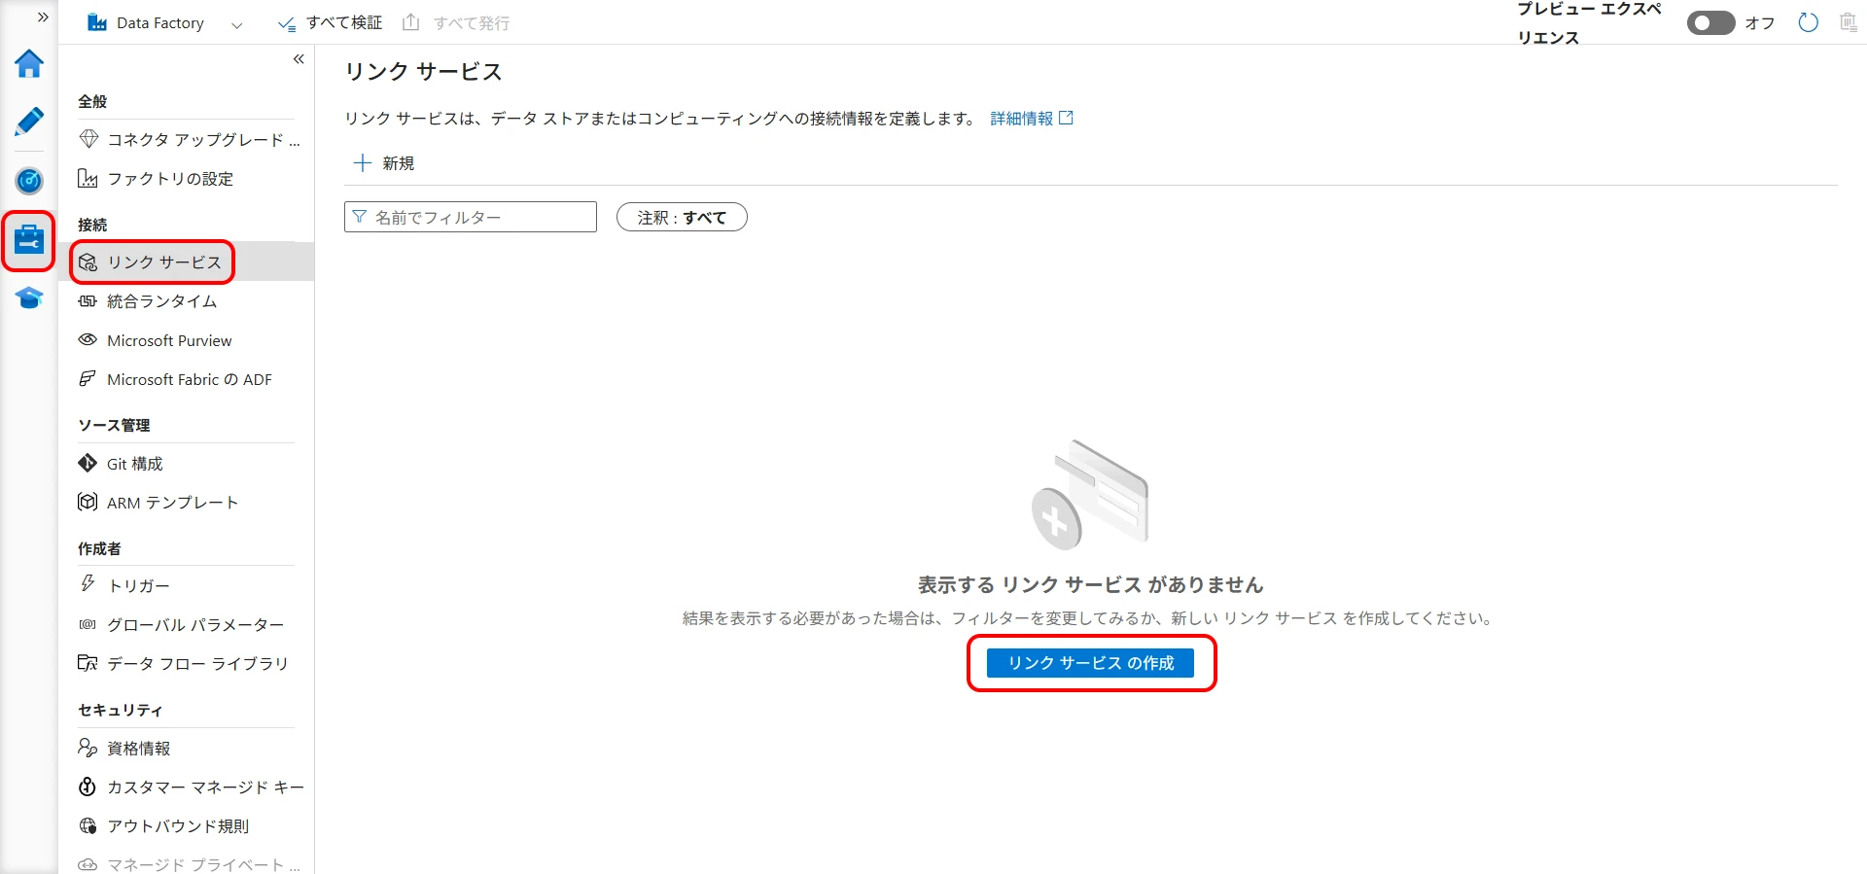Expand the Data Factory dropdown
The height and width of the screenshot is (874, 1867).
236,24
